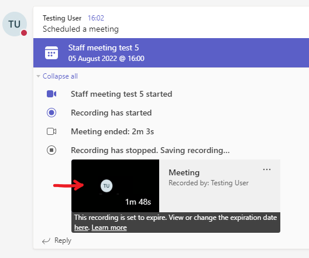309x258 pixels.
Task: Click the TU user avatar
Action: [x=15, y=24]
